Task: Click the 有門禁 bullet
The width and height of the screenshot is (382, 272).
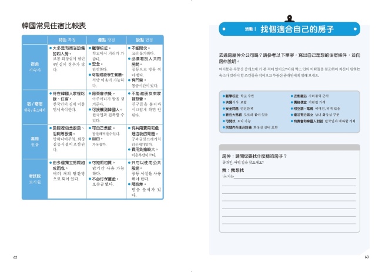Action: pos(137,80)
